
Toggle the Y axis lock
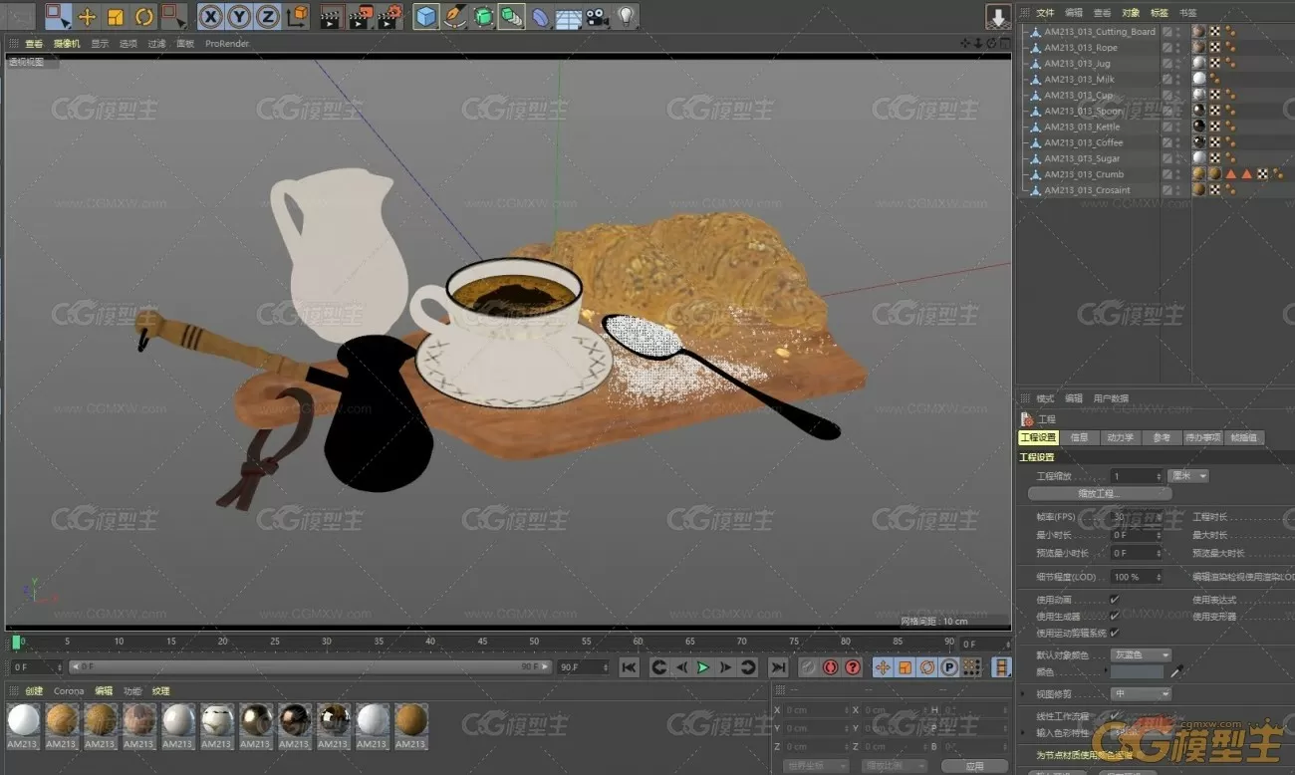[x=239, y=16]
